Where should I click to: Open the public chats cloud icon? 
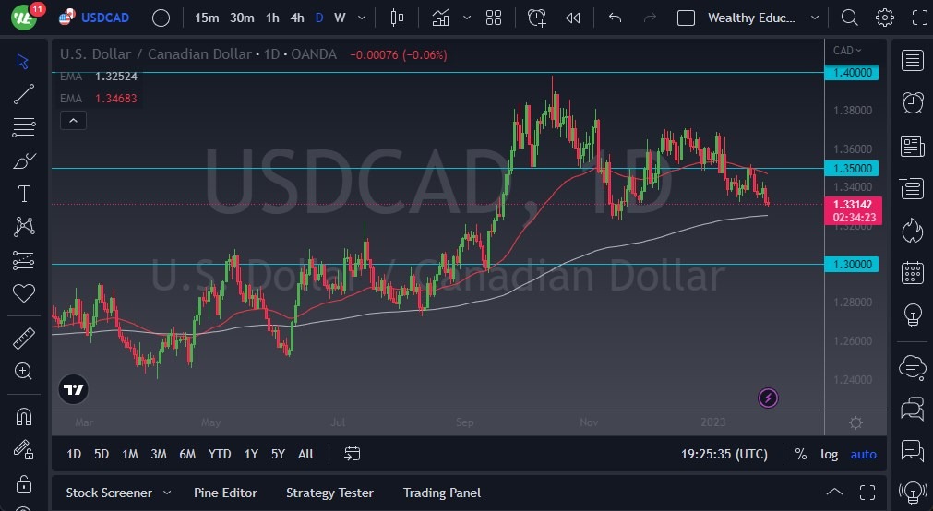click(912, 367)
